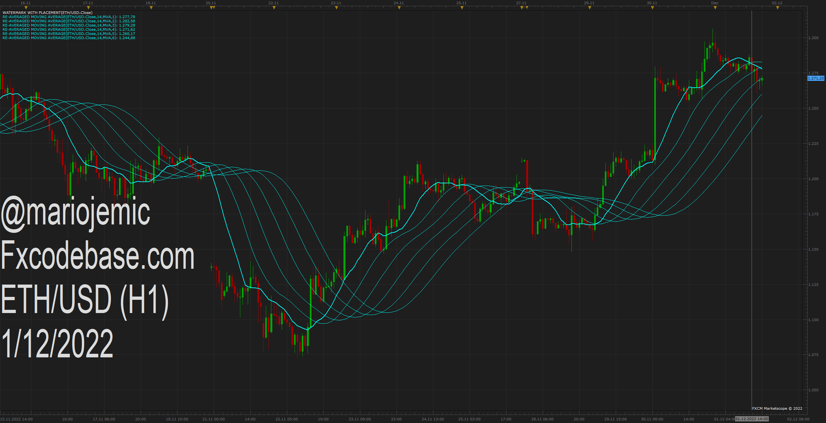Click the 1.250 price axis label
Viewport: 826px width, 423px height.
click(x=813, y=108)
